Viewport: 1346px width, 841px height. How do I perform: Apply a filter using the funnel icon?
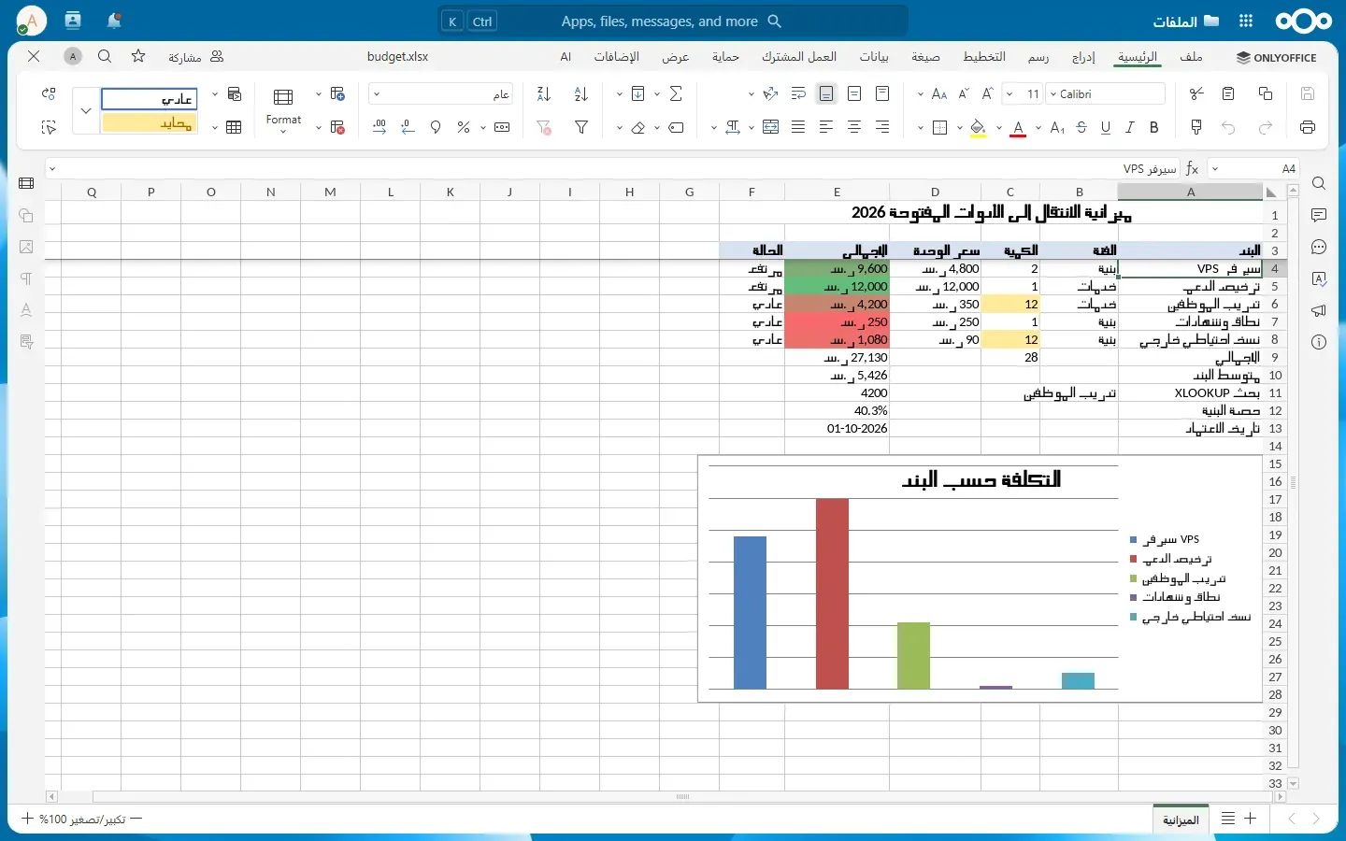(581, 127)
